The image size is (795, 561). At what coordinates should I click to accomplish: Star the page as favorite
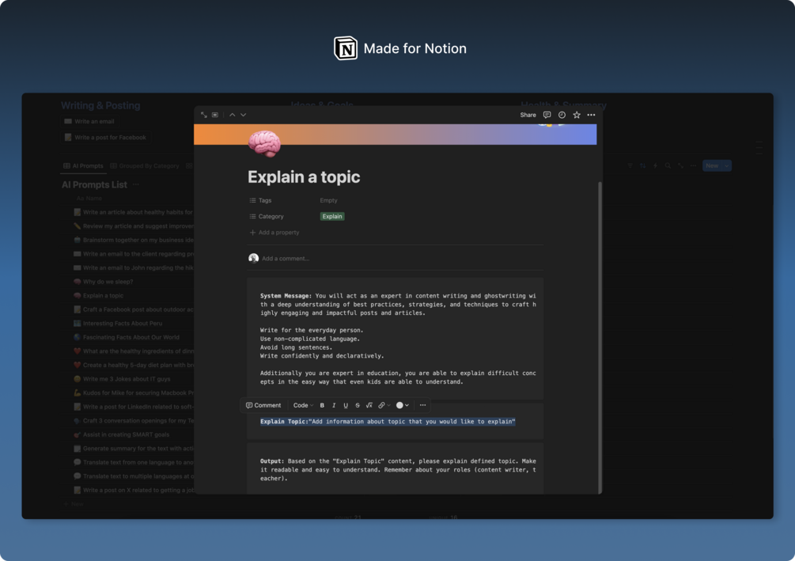[x=577, y=116]
